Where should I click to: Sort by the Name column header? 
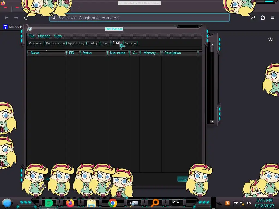click(47, 53)
